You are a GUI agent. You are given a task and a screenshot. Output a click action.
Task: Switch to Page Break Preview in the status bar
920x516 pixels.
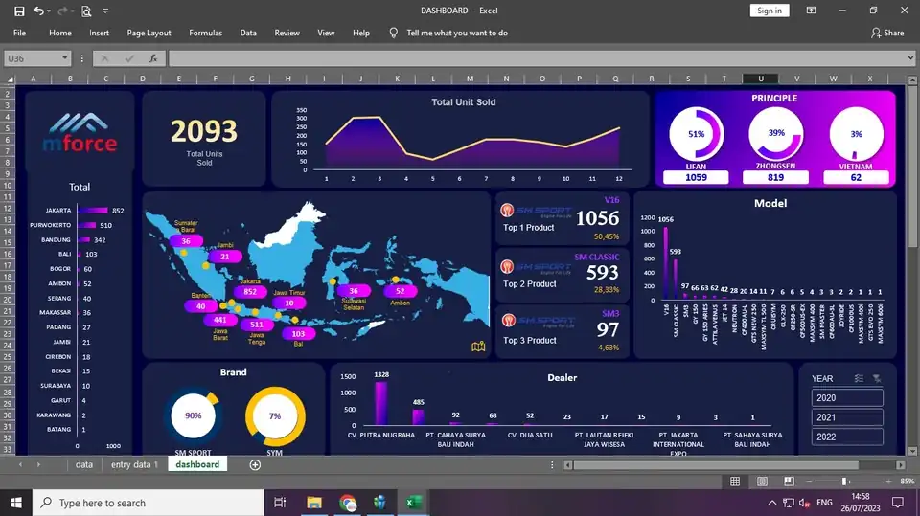789,482
